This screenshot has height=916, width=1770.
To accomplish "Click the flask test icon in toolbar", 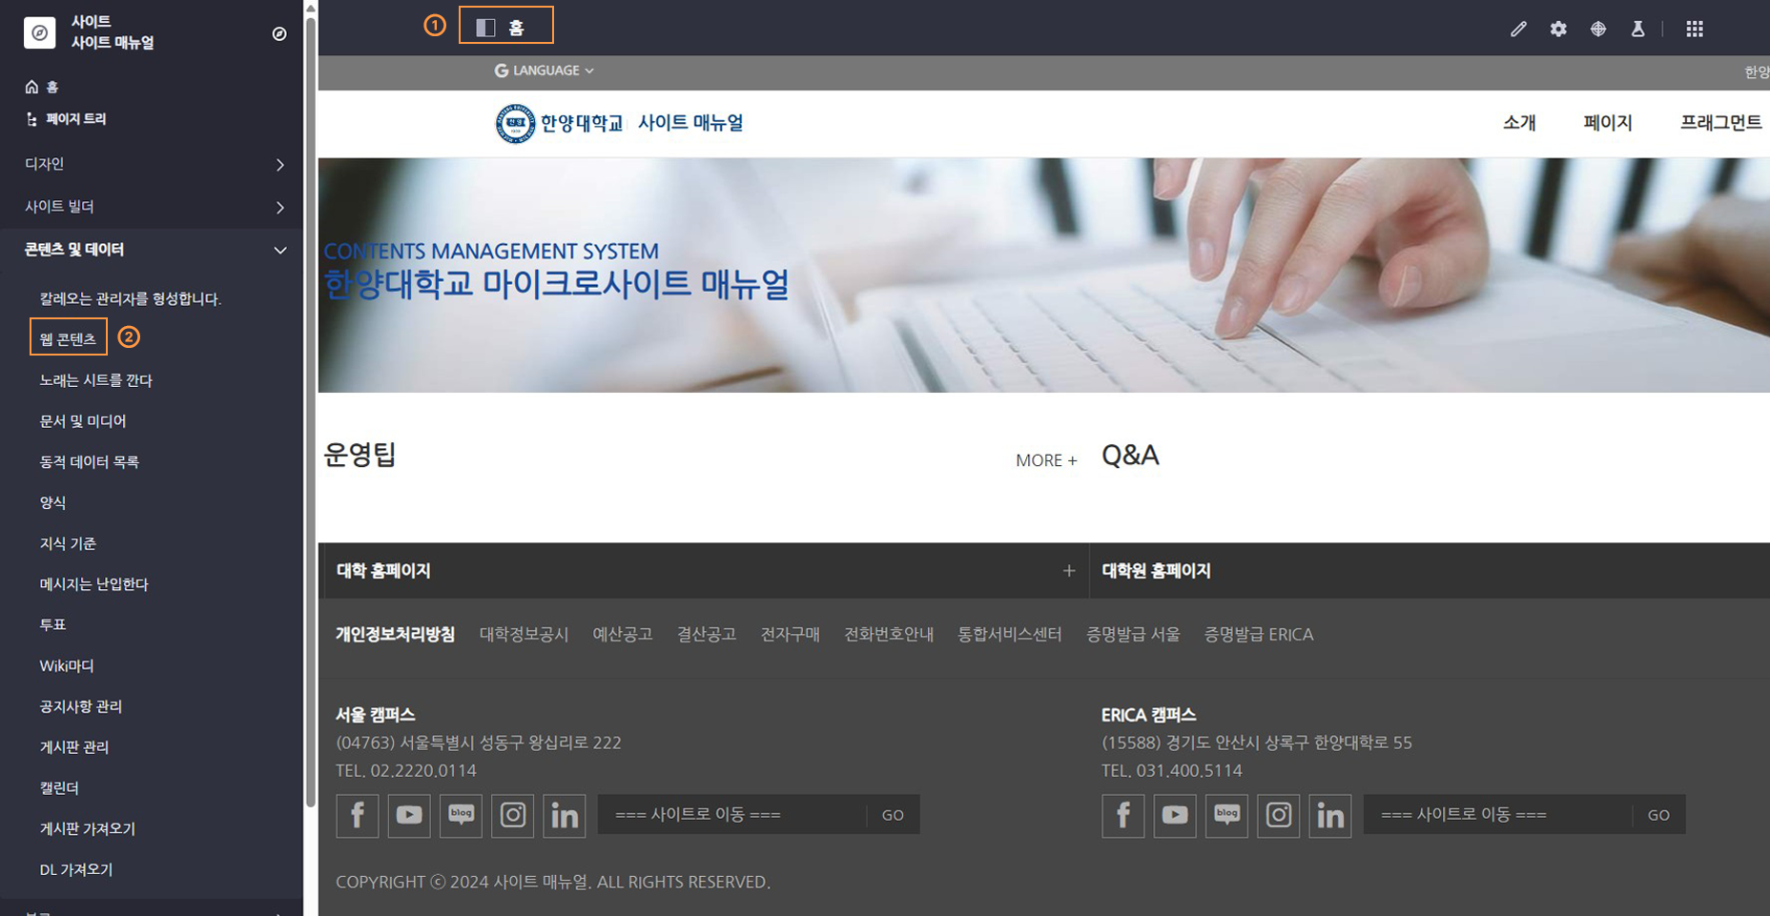I will (x=1637, y=30).
